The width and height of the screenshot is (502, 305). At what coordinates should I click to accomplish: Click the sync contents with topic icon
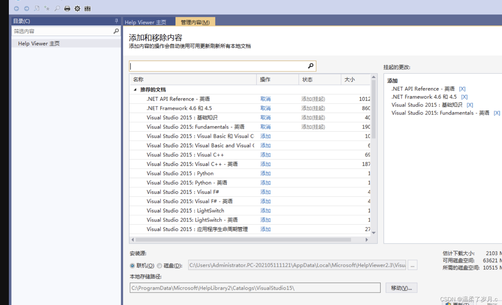click(x=37, y=9)
